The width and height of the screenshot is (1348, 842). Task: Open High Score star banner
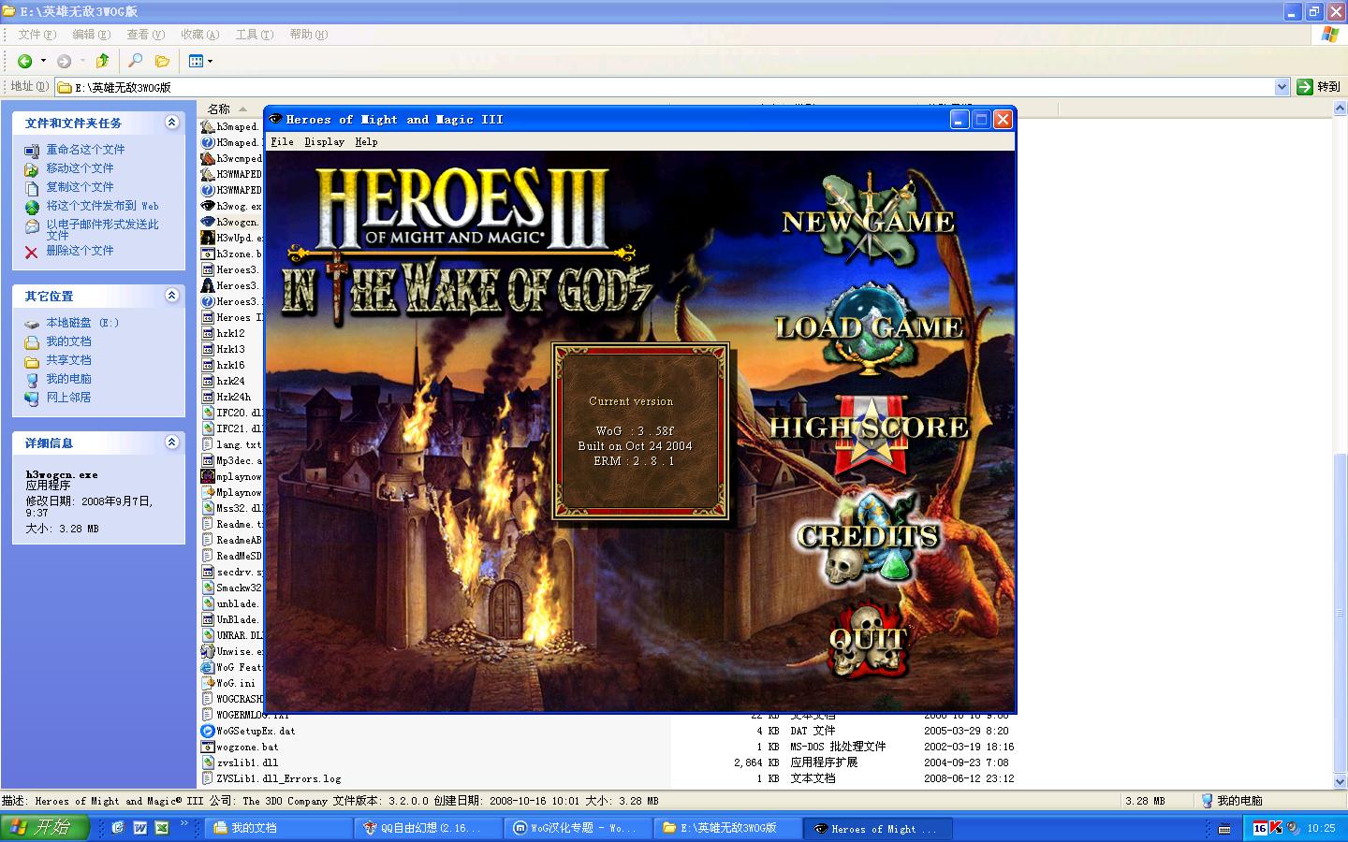tap(869, 430)
